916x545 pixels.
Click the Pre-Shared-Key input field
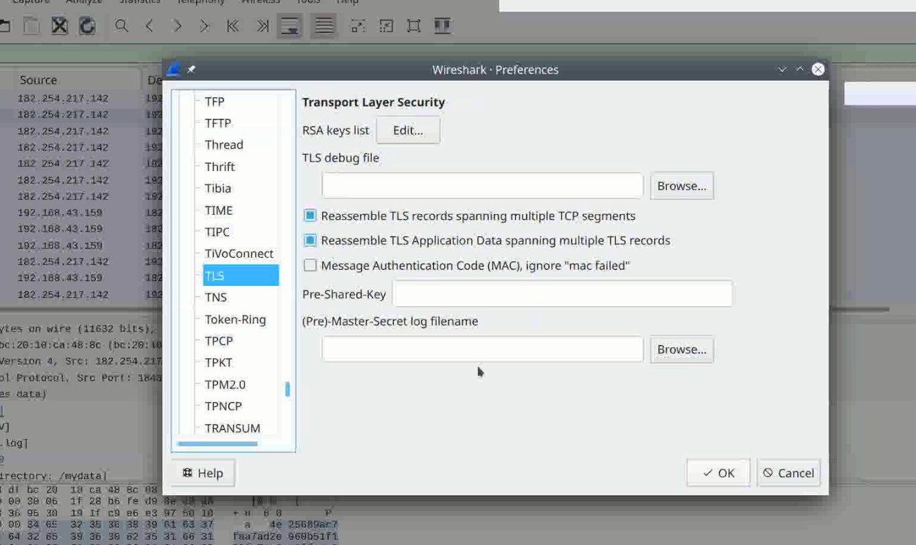click(x=562, y=294)
